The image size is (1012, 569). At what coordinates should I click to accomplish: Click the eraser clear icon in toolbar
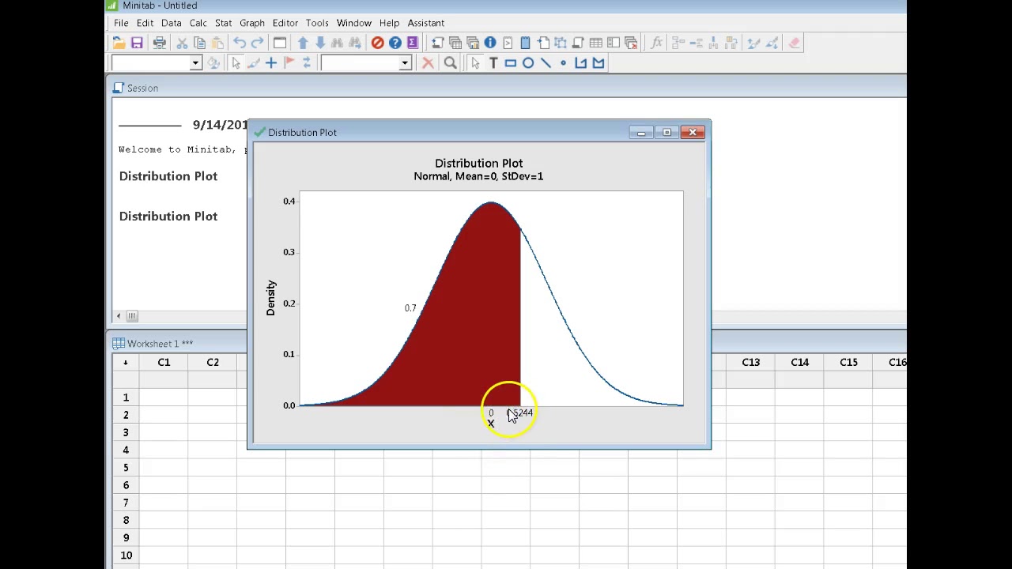[x=795, y=43]
